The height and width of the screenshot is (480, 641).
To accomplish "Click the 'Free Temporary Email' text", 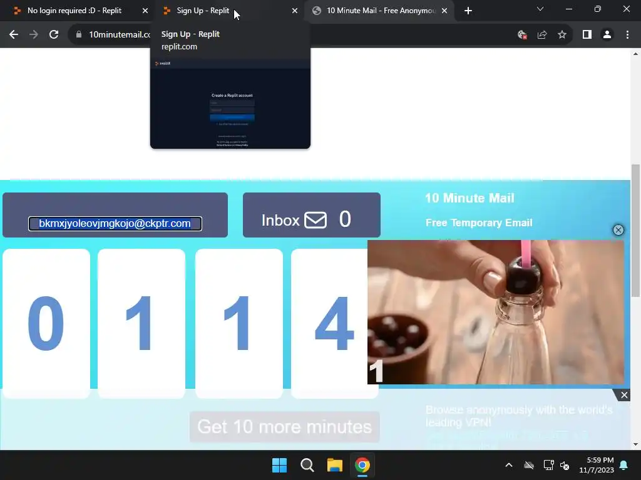I will 479,223.
